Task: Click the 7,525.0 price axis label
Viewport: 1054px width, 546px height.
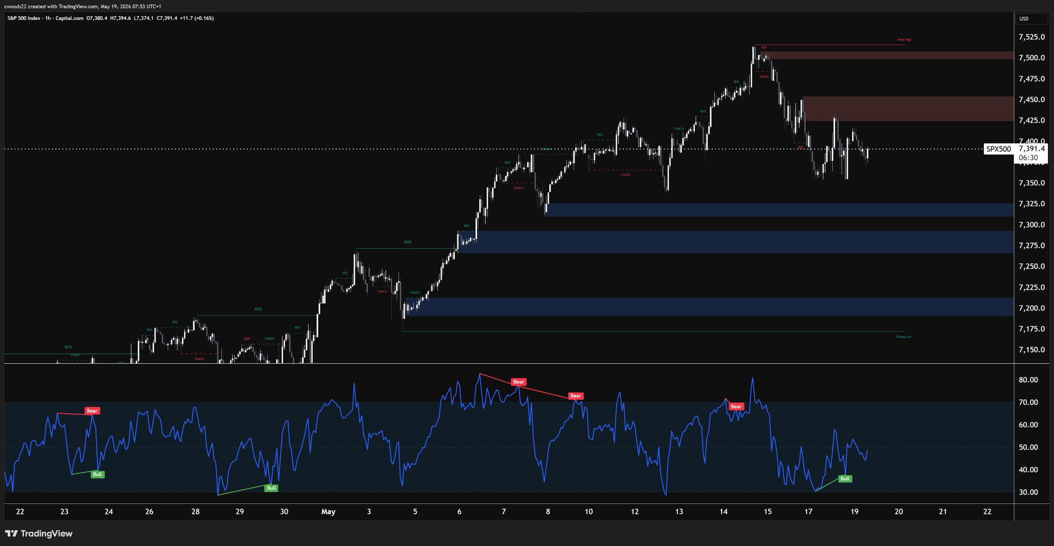Action: [1031, 37]
